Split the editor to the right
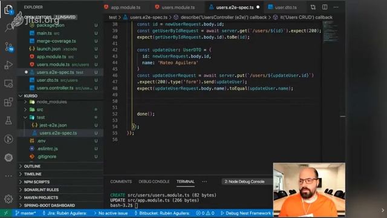Image resolution: width=387 pixels, height=218 pixels. click(x=325, y=7)
